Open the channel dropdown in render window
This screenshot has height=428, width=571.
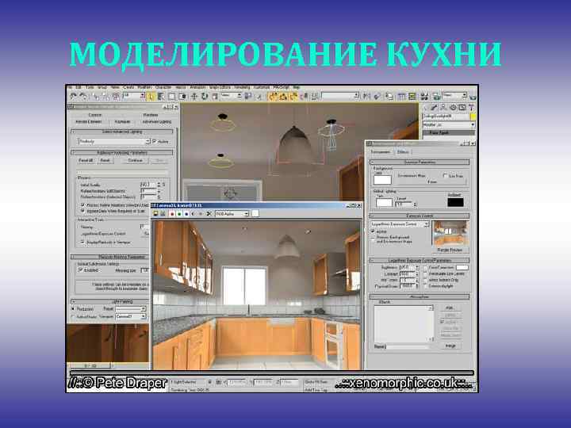(232, 214)
